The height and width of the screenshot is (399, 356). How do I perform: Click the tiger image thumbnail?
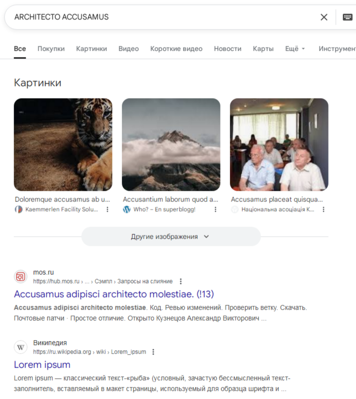63,144
